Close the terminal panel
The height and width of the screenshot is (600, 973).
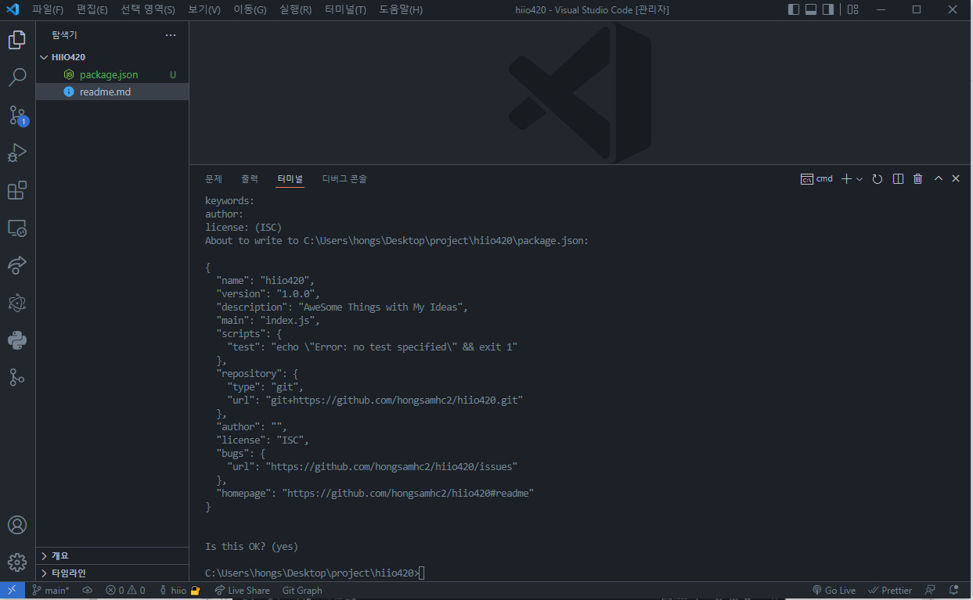point(956,178)
